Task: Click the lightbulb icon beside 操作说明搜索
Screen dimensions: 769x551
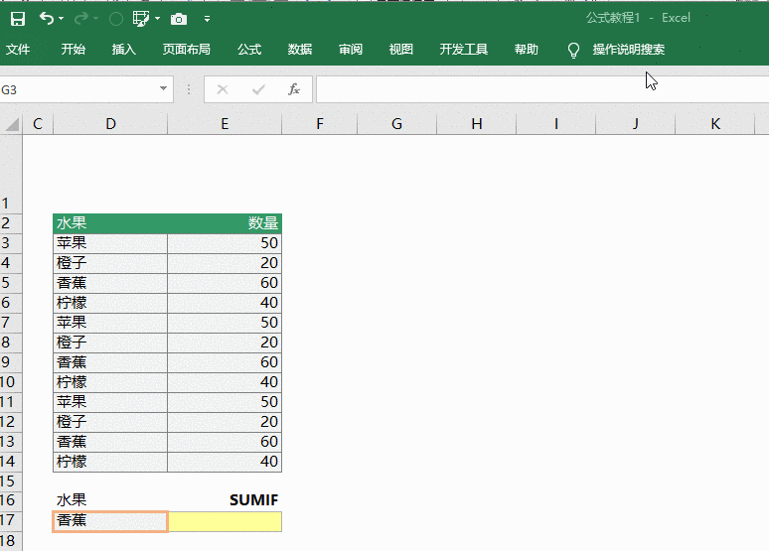Action: tap(573, 50)
